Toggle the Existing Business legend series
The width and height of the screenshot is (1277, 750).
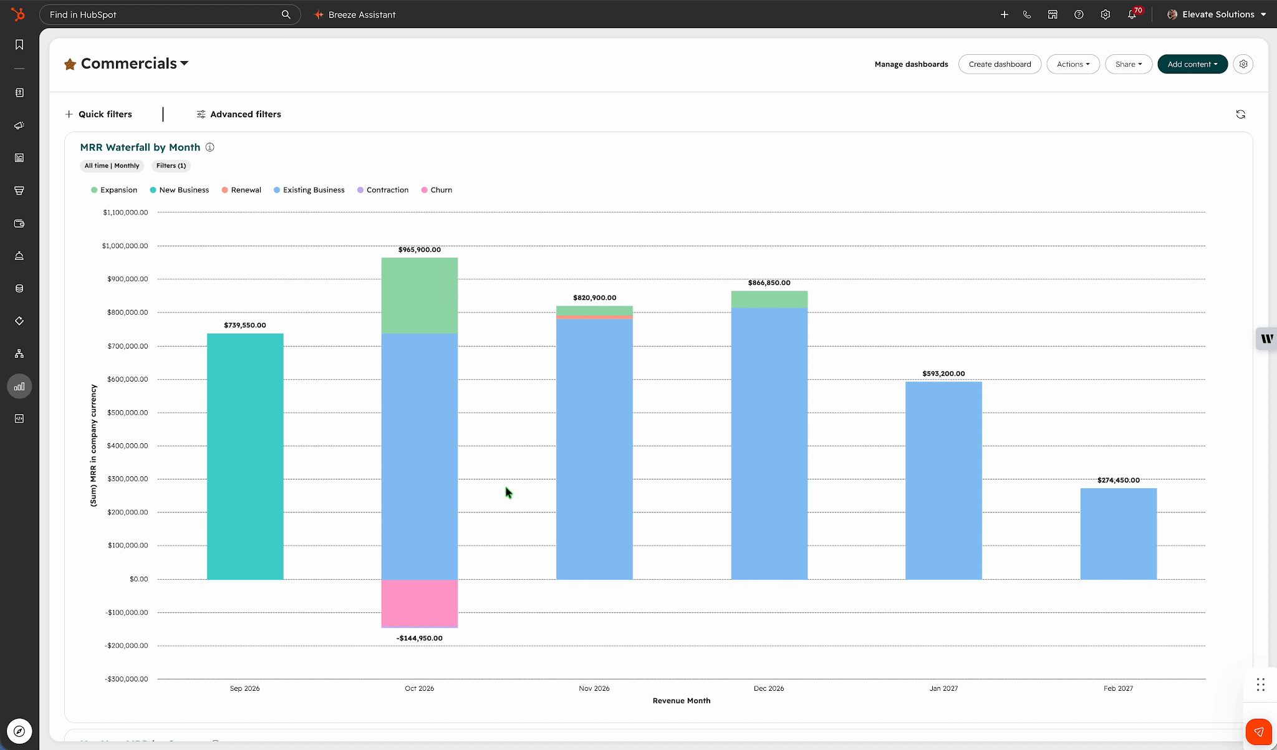coord(309,190)
